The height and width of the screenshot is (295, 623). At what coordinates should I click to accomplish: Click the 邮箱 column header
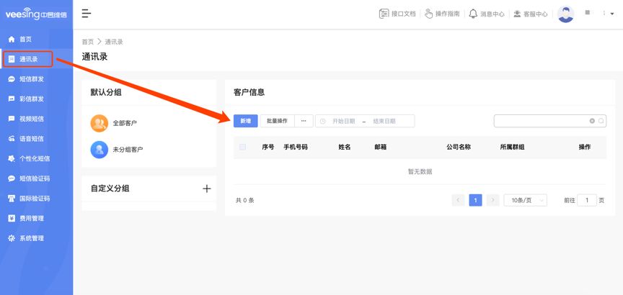(381, 147)
